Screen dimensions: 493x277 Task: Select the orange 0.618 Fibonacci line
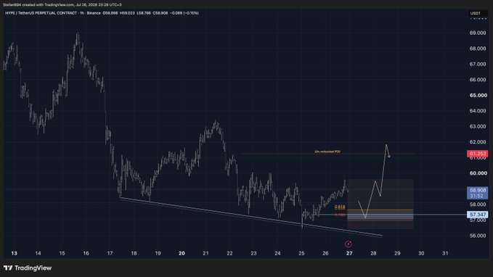380,210
